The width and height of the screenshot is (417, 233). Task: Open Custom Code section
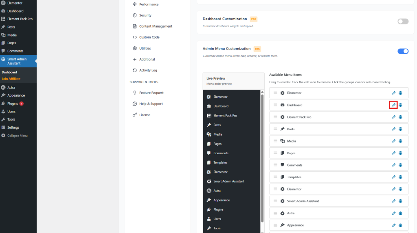tap(146, 37)
